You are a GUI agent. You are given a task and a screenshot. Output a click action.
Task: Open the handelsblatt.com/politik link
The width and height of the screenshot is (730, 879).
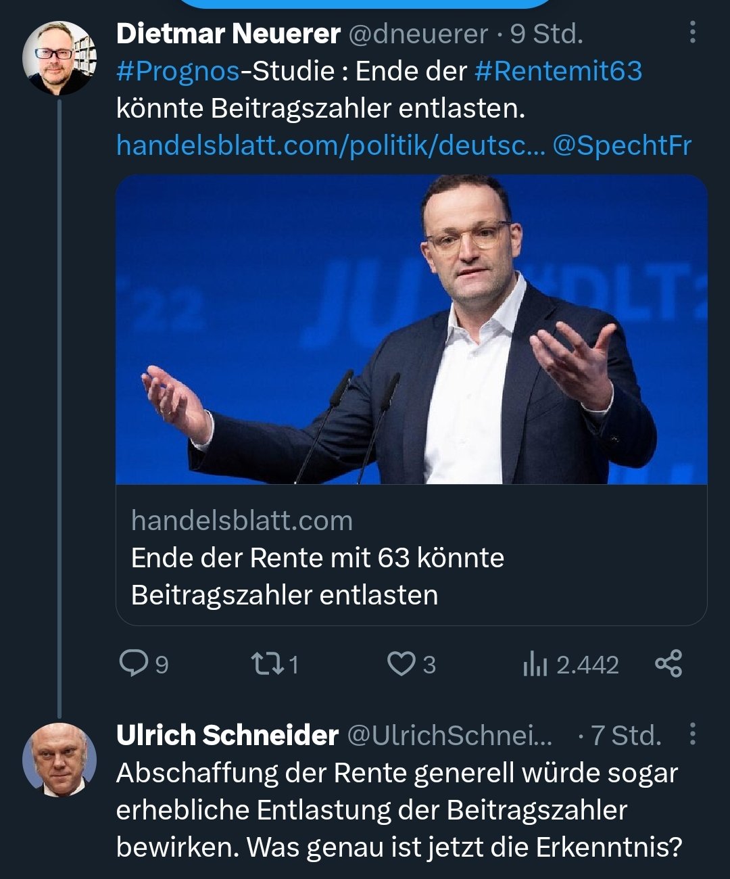(x=330, y=145)
